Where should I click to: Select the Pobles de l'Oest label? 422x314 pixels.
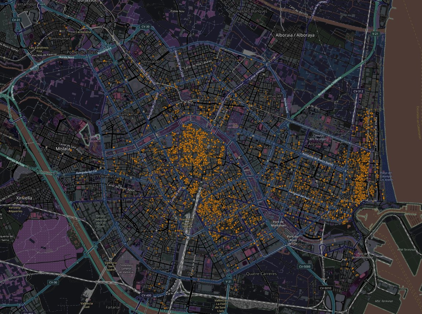click(82, 52)
